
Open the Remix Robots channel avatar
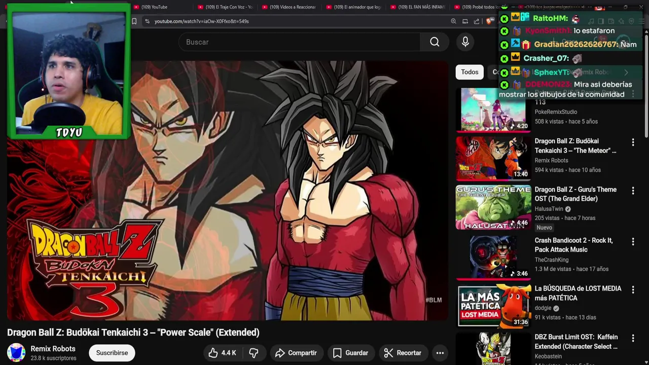coord(16,353)
